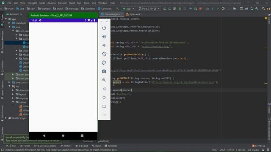Switch to the styles.xml editor tab
Screen dimensions: 271x152
tap(134, 14)
